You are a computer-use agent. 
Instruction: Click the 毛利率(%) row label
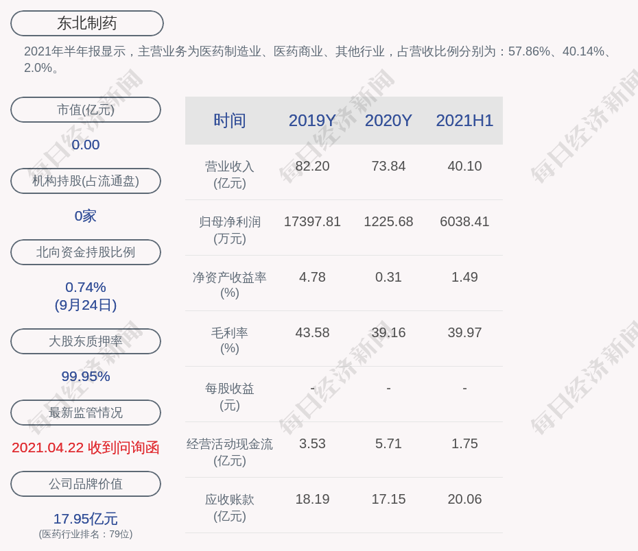coord(230,341)
